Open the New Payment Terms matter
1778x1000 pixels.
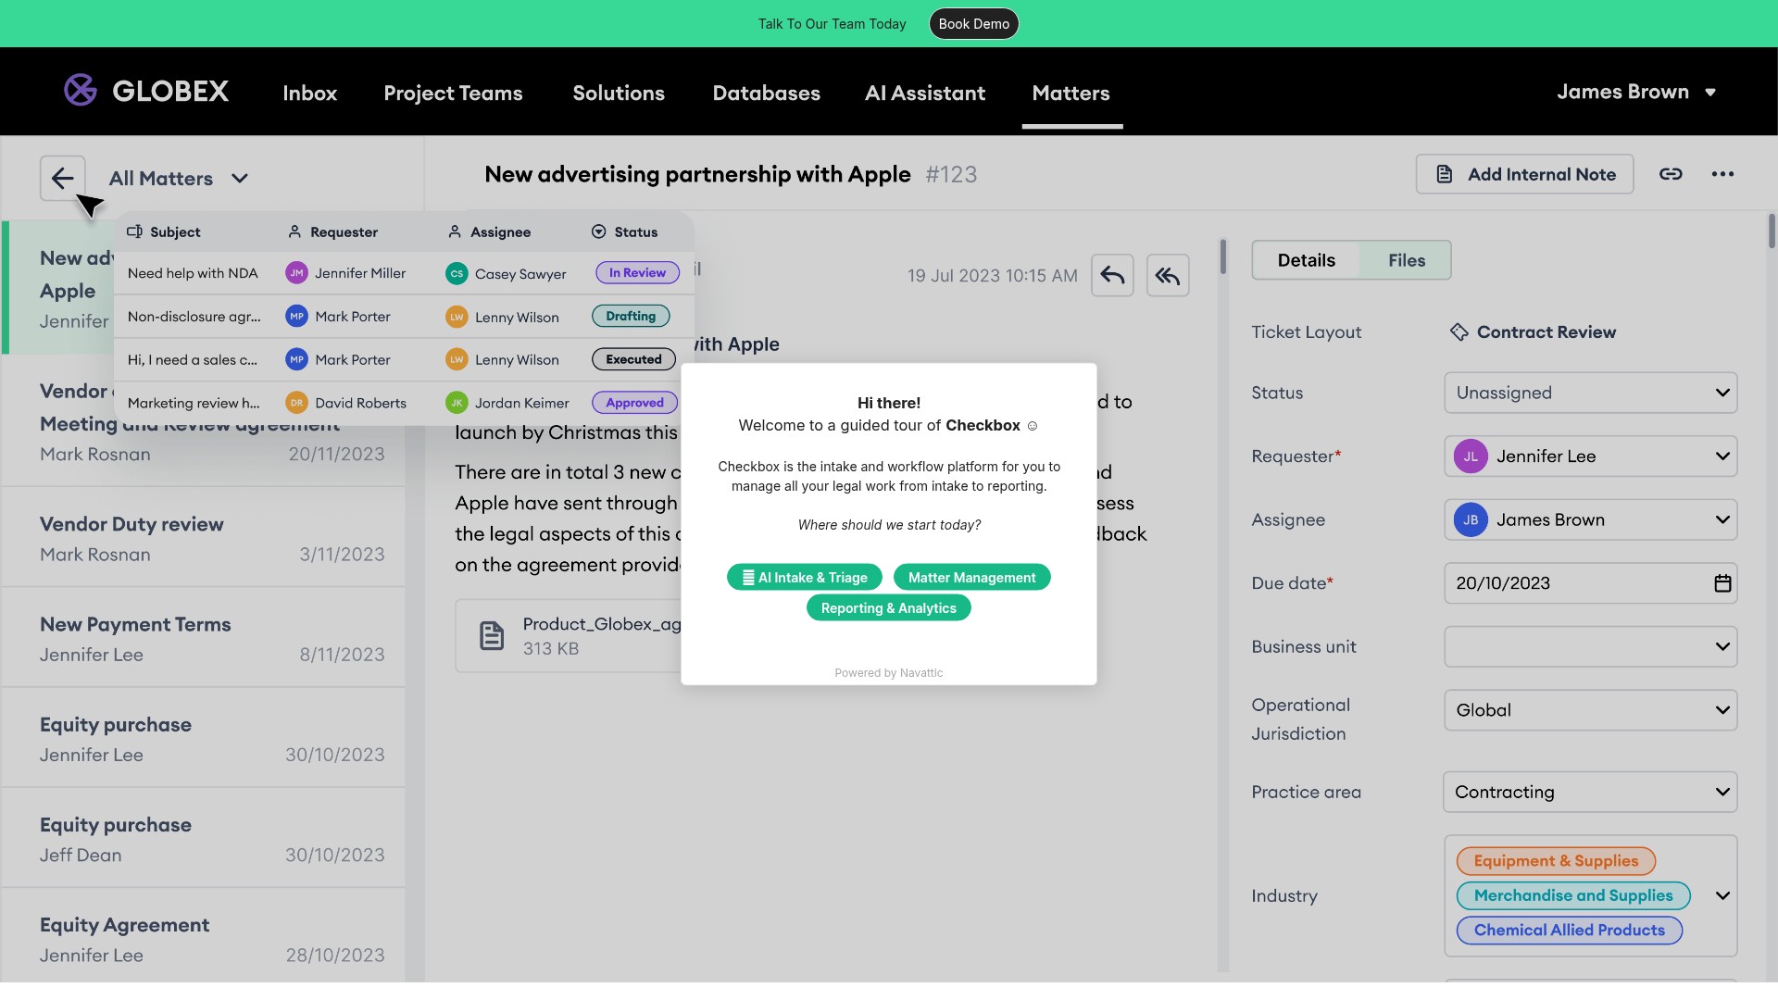[x=204, y=638]
